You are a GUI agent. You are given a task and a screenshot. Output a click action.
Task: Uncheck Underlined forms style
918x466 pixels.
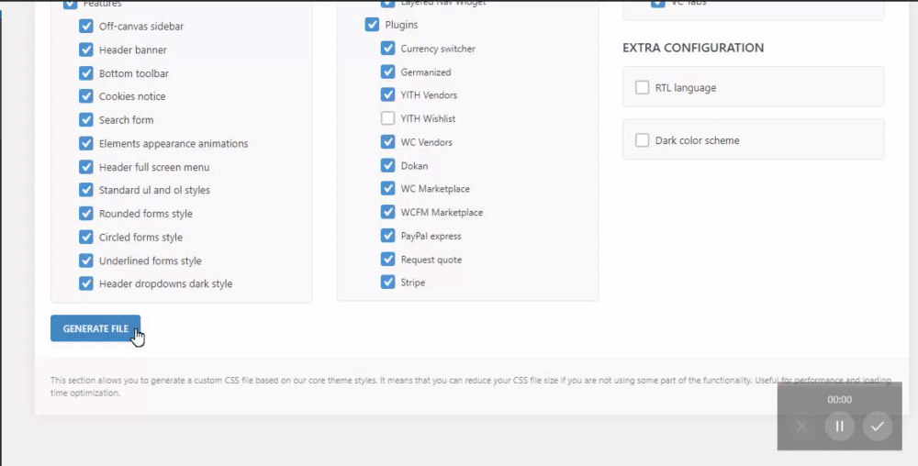[x=86, y=261]
